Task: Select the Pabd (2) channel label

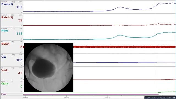Action: coord(7,17)
